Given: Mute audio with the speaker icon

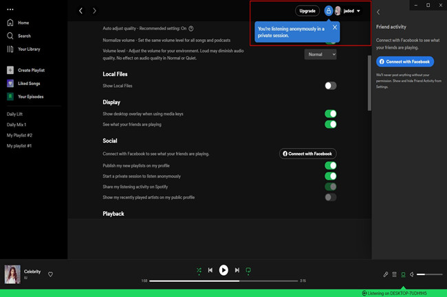Looking at the screenshot, I should [x=411, y=274].
